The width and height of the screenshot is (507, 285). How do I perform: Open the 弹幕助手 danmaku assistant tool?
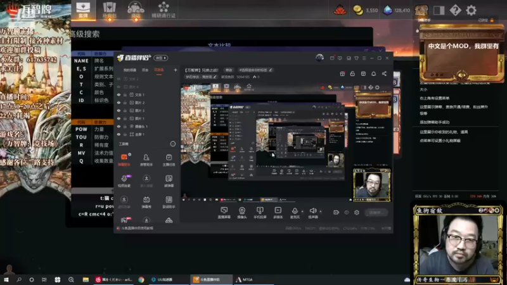pos(124,160)
